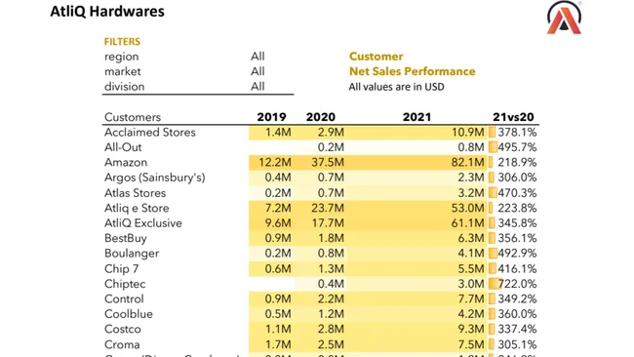Select the Chip 7 customer name
This screenshot has height=357, width=634.
[x=121, y=269]
